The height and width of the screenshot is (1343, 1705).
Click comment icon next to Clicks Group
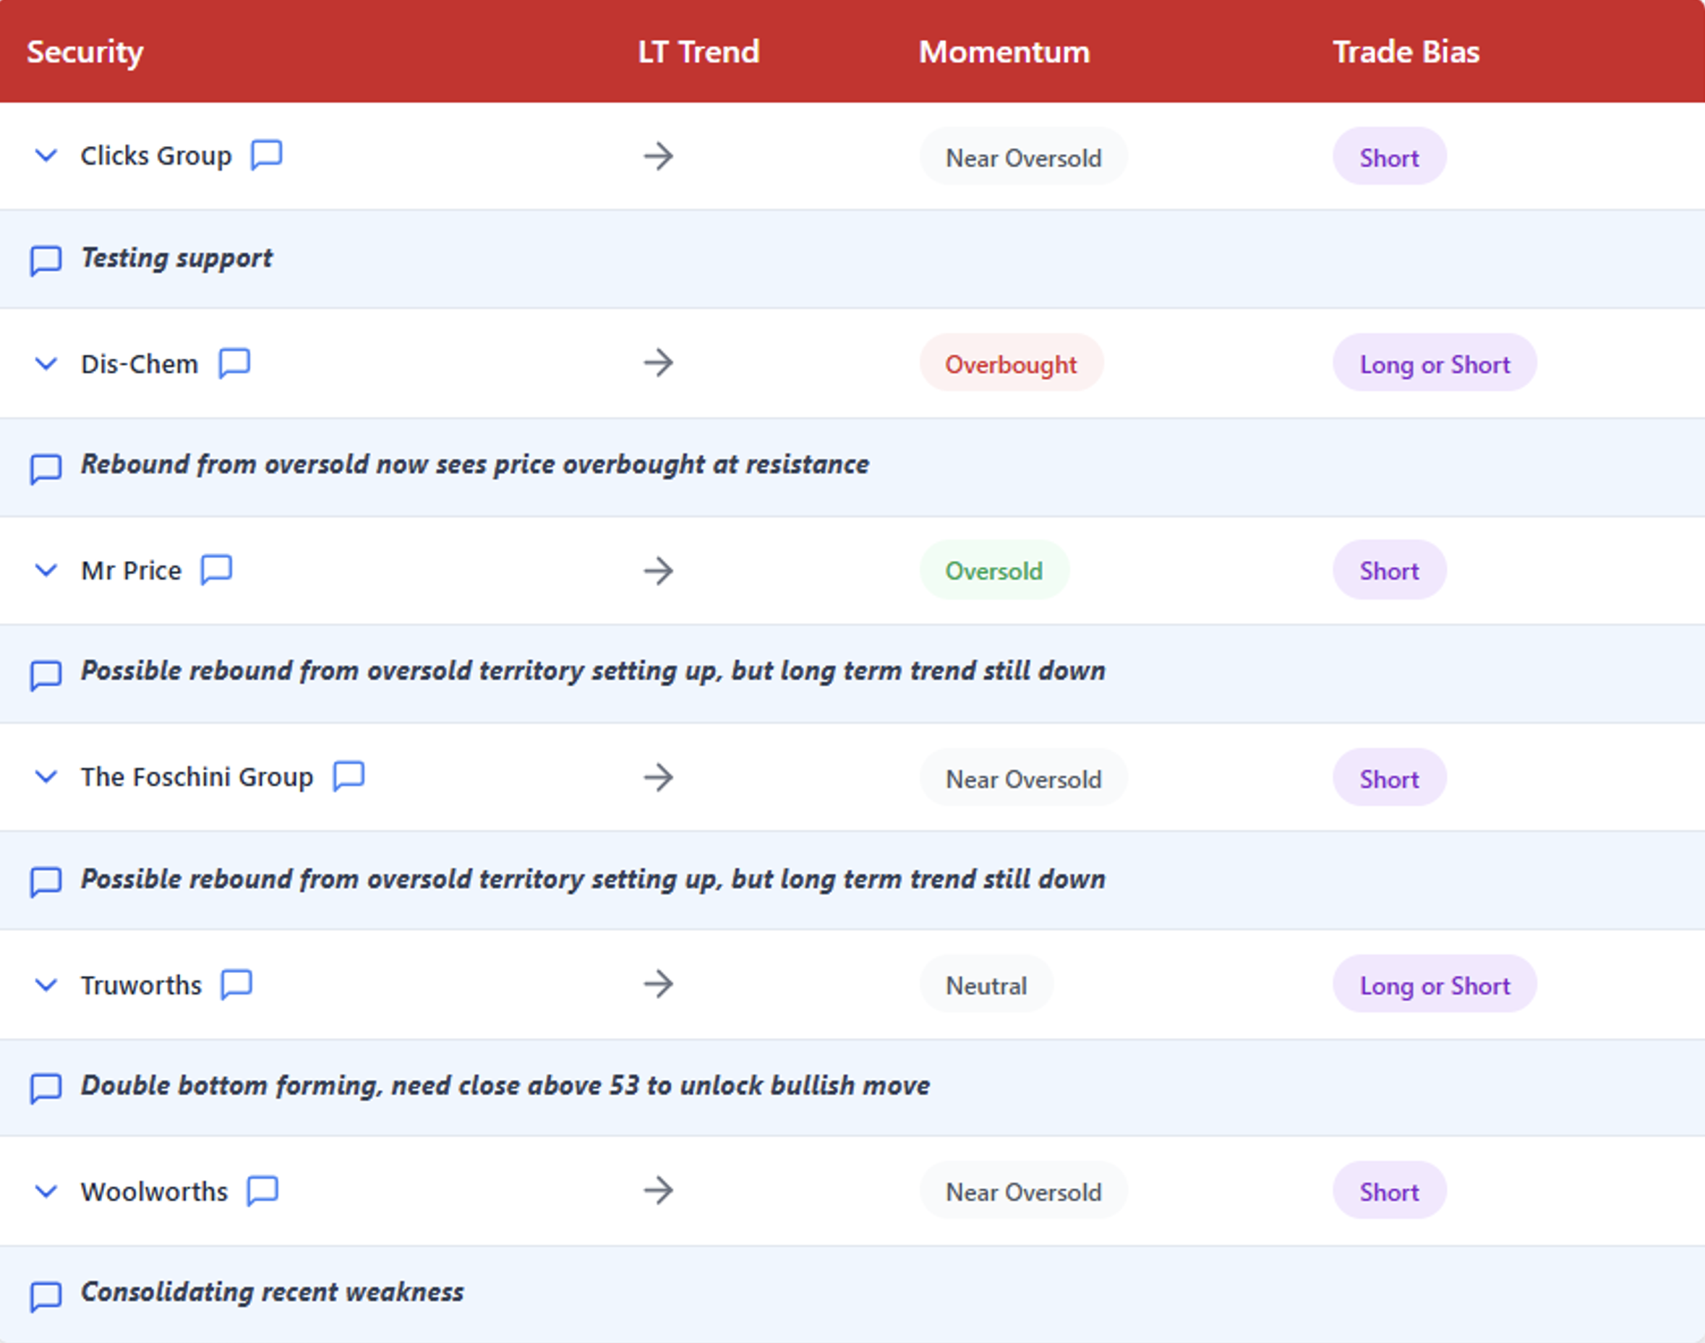coord(266,154)
